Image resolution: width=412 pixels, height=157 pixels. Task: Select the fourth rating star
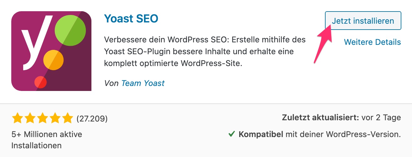pyautogui.click(x=54, y=118)
